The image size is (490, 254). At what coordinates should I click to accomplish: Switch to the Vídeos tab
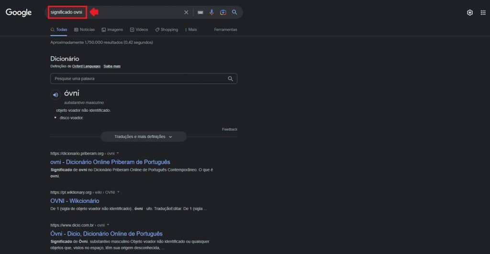pyautogui.click(x=139, y=30)
